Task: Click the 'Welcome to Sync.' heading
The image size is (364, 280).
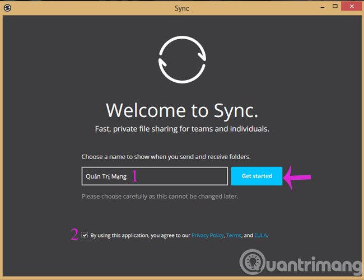Action: tap(182, 111)
